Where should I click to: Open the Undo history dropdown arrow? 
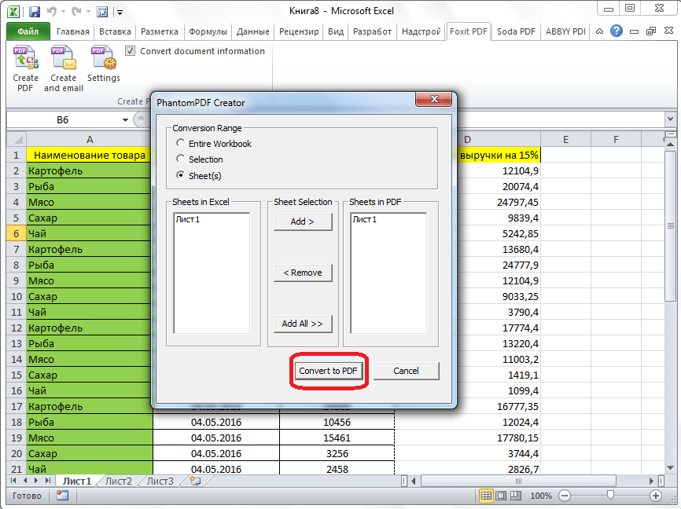click(x=64, y=12)
